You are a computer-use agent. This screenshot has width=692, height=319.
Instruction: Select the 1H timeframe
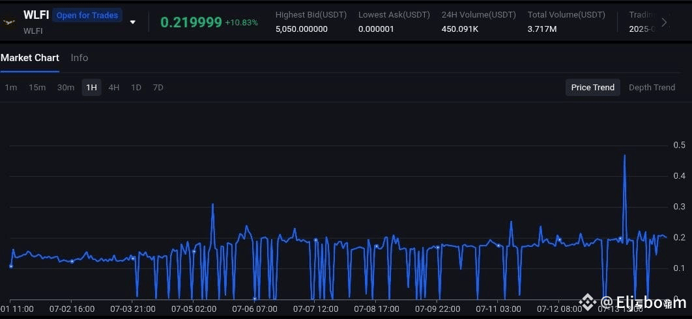coord(91,88)
